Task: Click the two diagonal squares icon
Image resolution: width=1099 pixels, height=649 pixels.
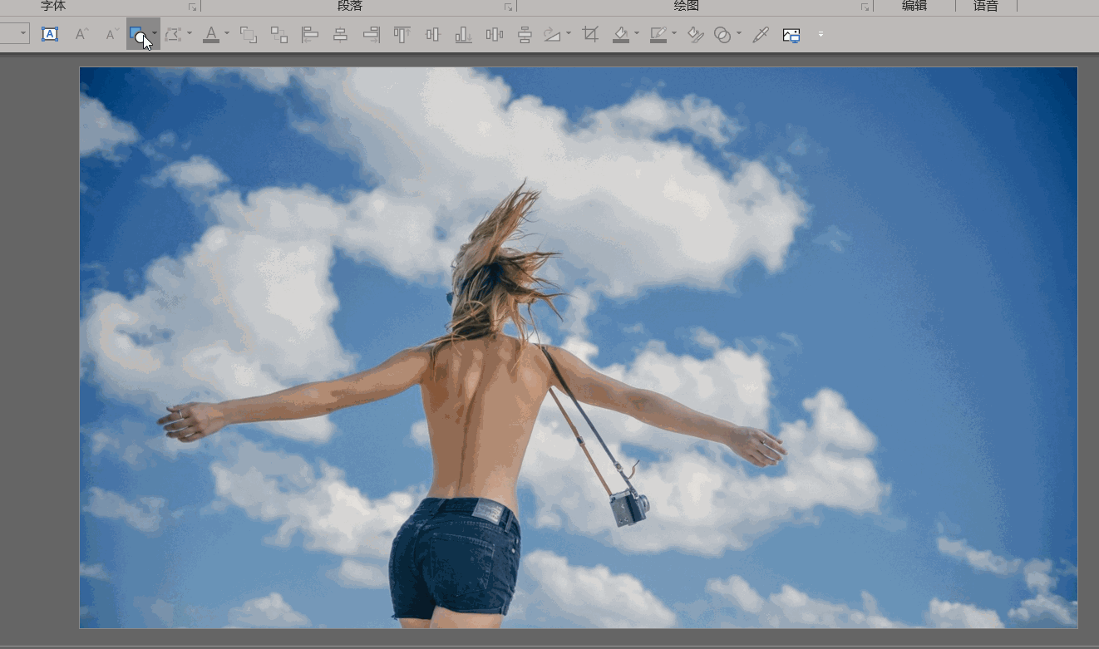Action: click(279, 34)
